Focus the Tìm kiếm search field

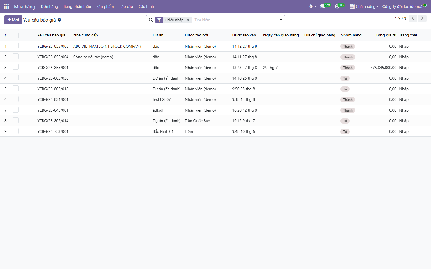(x=235, y=20)
